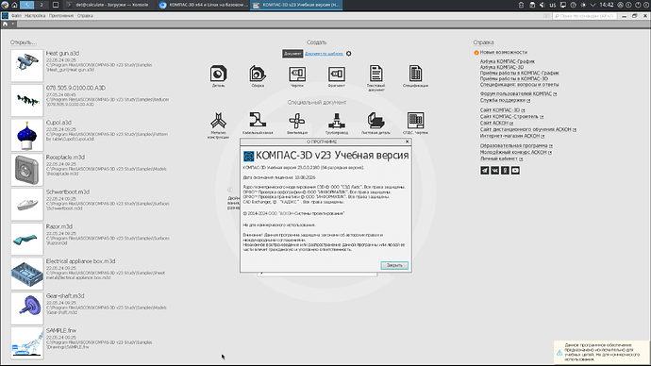Click the Закрыть button in the About dialog
Image resolution: width=651 pixels, height=366 pixels.
[394, 265]
